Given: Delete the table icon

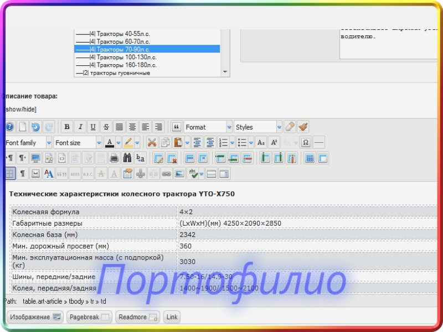Looking at the screenshot, I should [172, 158].
